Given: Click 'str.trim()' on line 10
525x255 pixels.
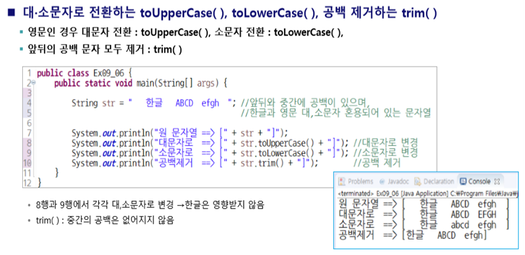Looking at the screenshot, I should click(262, 163).
